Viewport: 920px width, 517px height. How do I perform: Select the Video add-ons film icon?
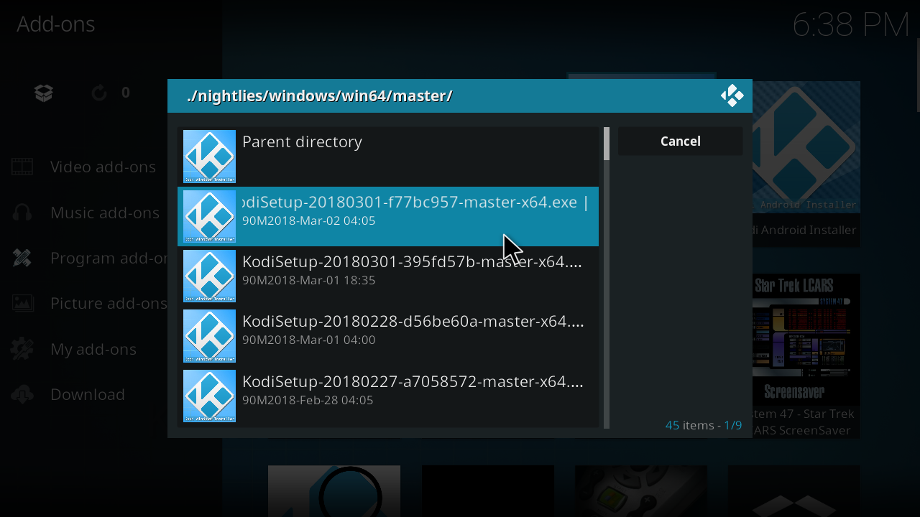click(x=22, y=167)
